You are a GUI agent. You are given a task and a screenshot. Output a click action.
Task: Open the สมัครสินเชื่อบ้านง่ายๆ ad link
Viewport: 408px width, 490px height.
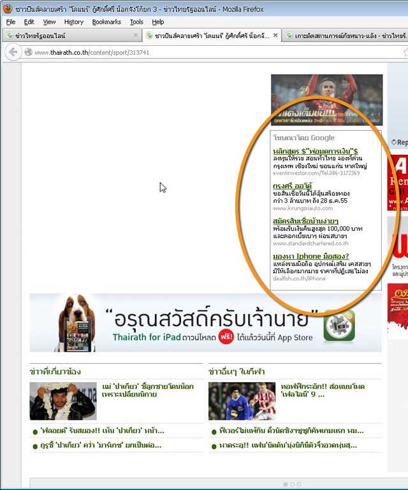click(305, 221)
